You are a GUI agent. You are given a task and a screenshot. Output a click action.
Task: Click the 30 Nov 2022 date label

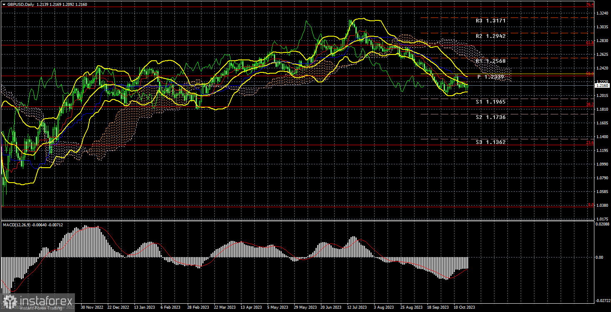pyautogui.click(x=91, y=307)
